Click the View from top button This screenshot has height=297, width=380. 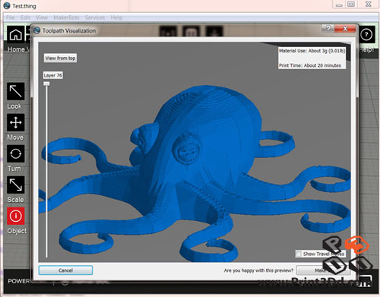click(x=60, y=58)
